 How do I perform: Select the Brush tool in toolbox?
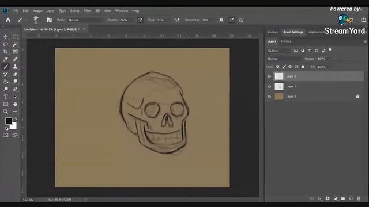(6, 67)
